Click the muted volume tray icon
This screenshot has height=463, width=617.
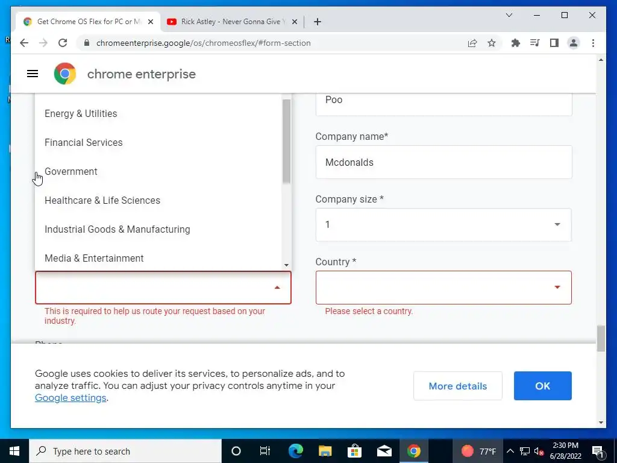pyautogui.click(x=539, y=451)
